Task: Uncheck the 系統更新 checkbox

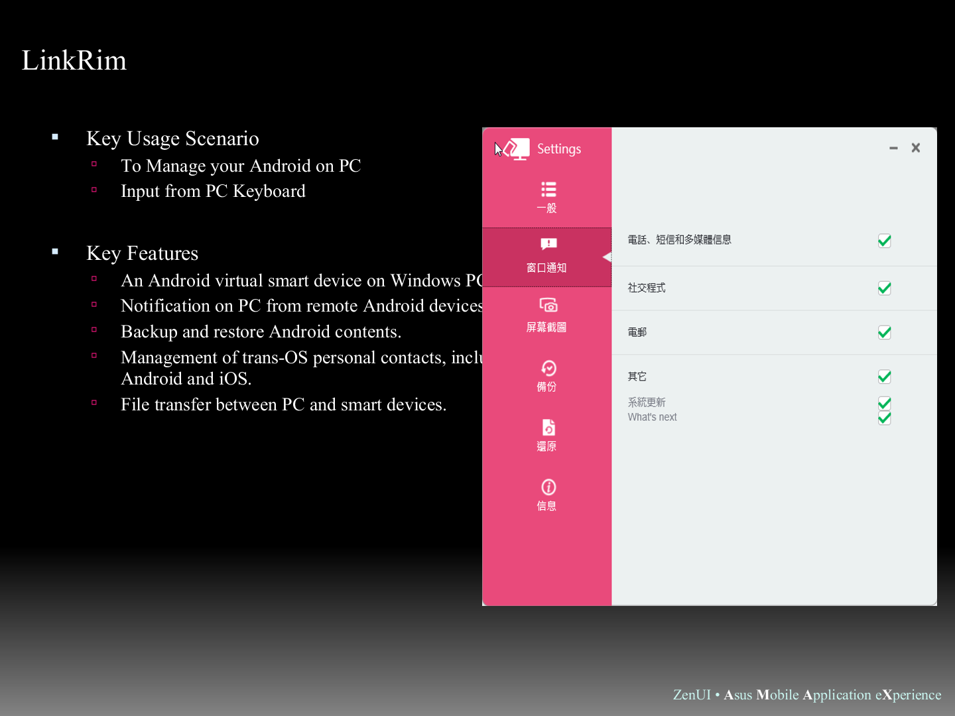Action: point(884,402)
